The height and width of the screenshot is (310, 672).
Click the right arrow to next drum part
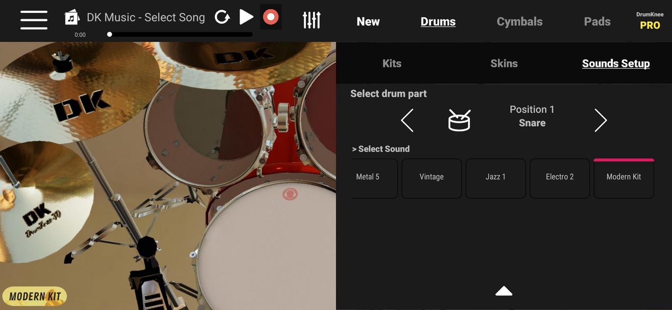click(x=600, y=120)
